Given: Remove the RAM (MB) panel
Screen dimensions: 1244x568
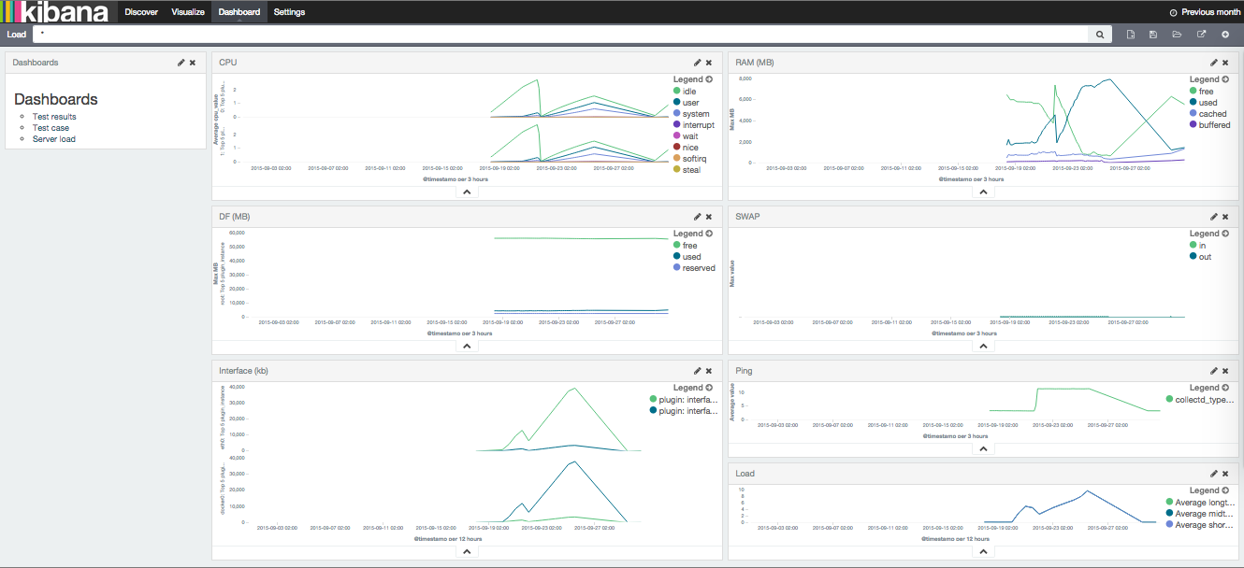Looking at the screenshot, I should tap(1225, 63).
